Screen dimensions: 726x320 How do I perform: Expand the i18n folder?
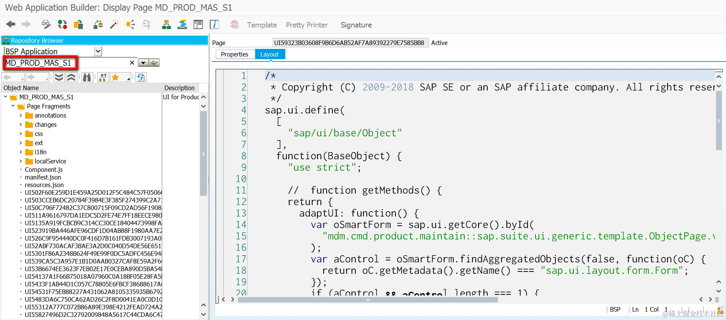21,152
